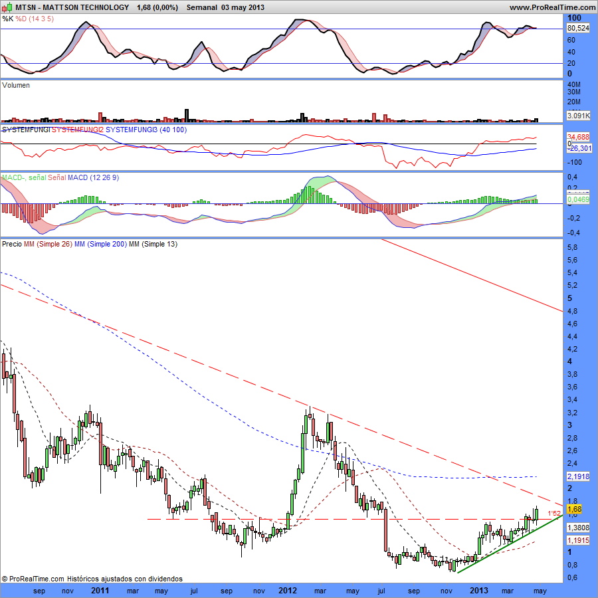Click the SYSTEMFUNGI indicator label
Screen dimensions: 598x598
26,130
